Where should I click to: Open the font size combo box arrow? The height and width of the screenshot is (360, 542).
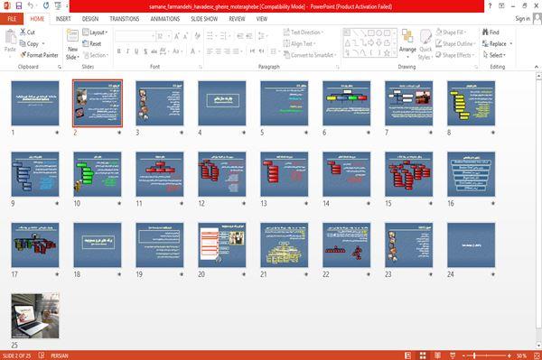pos(169,36)
